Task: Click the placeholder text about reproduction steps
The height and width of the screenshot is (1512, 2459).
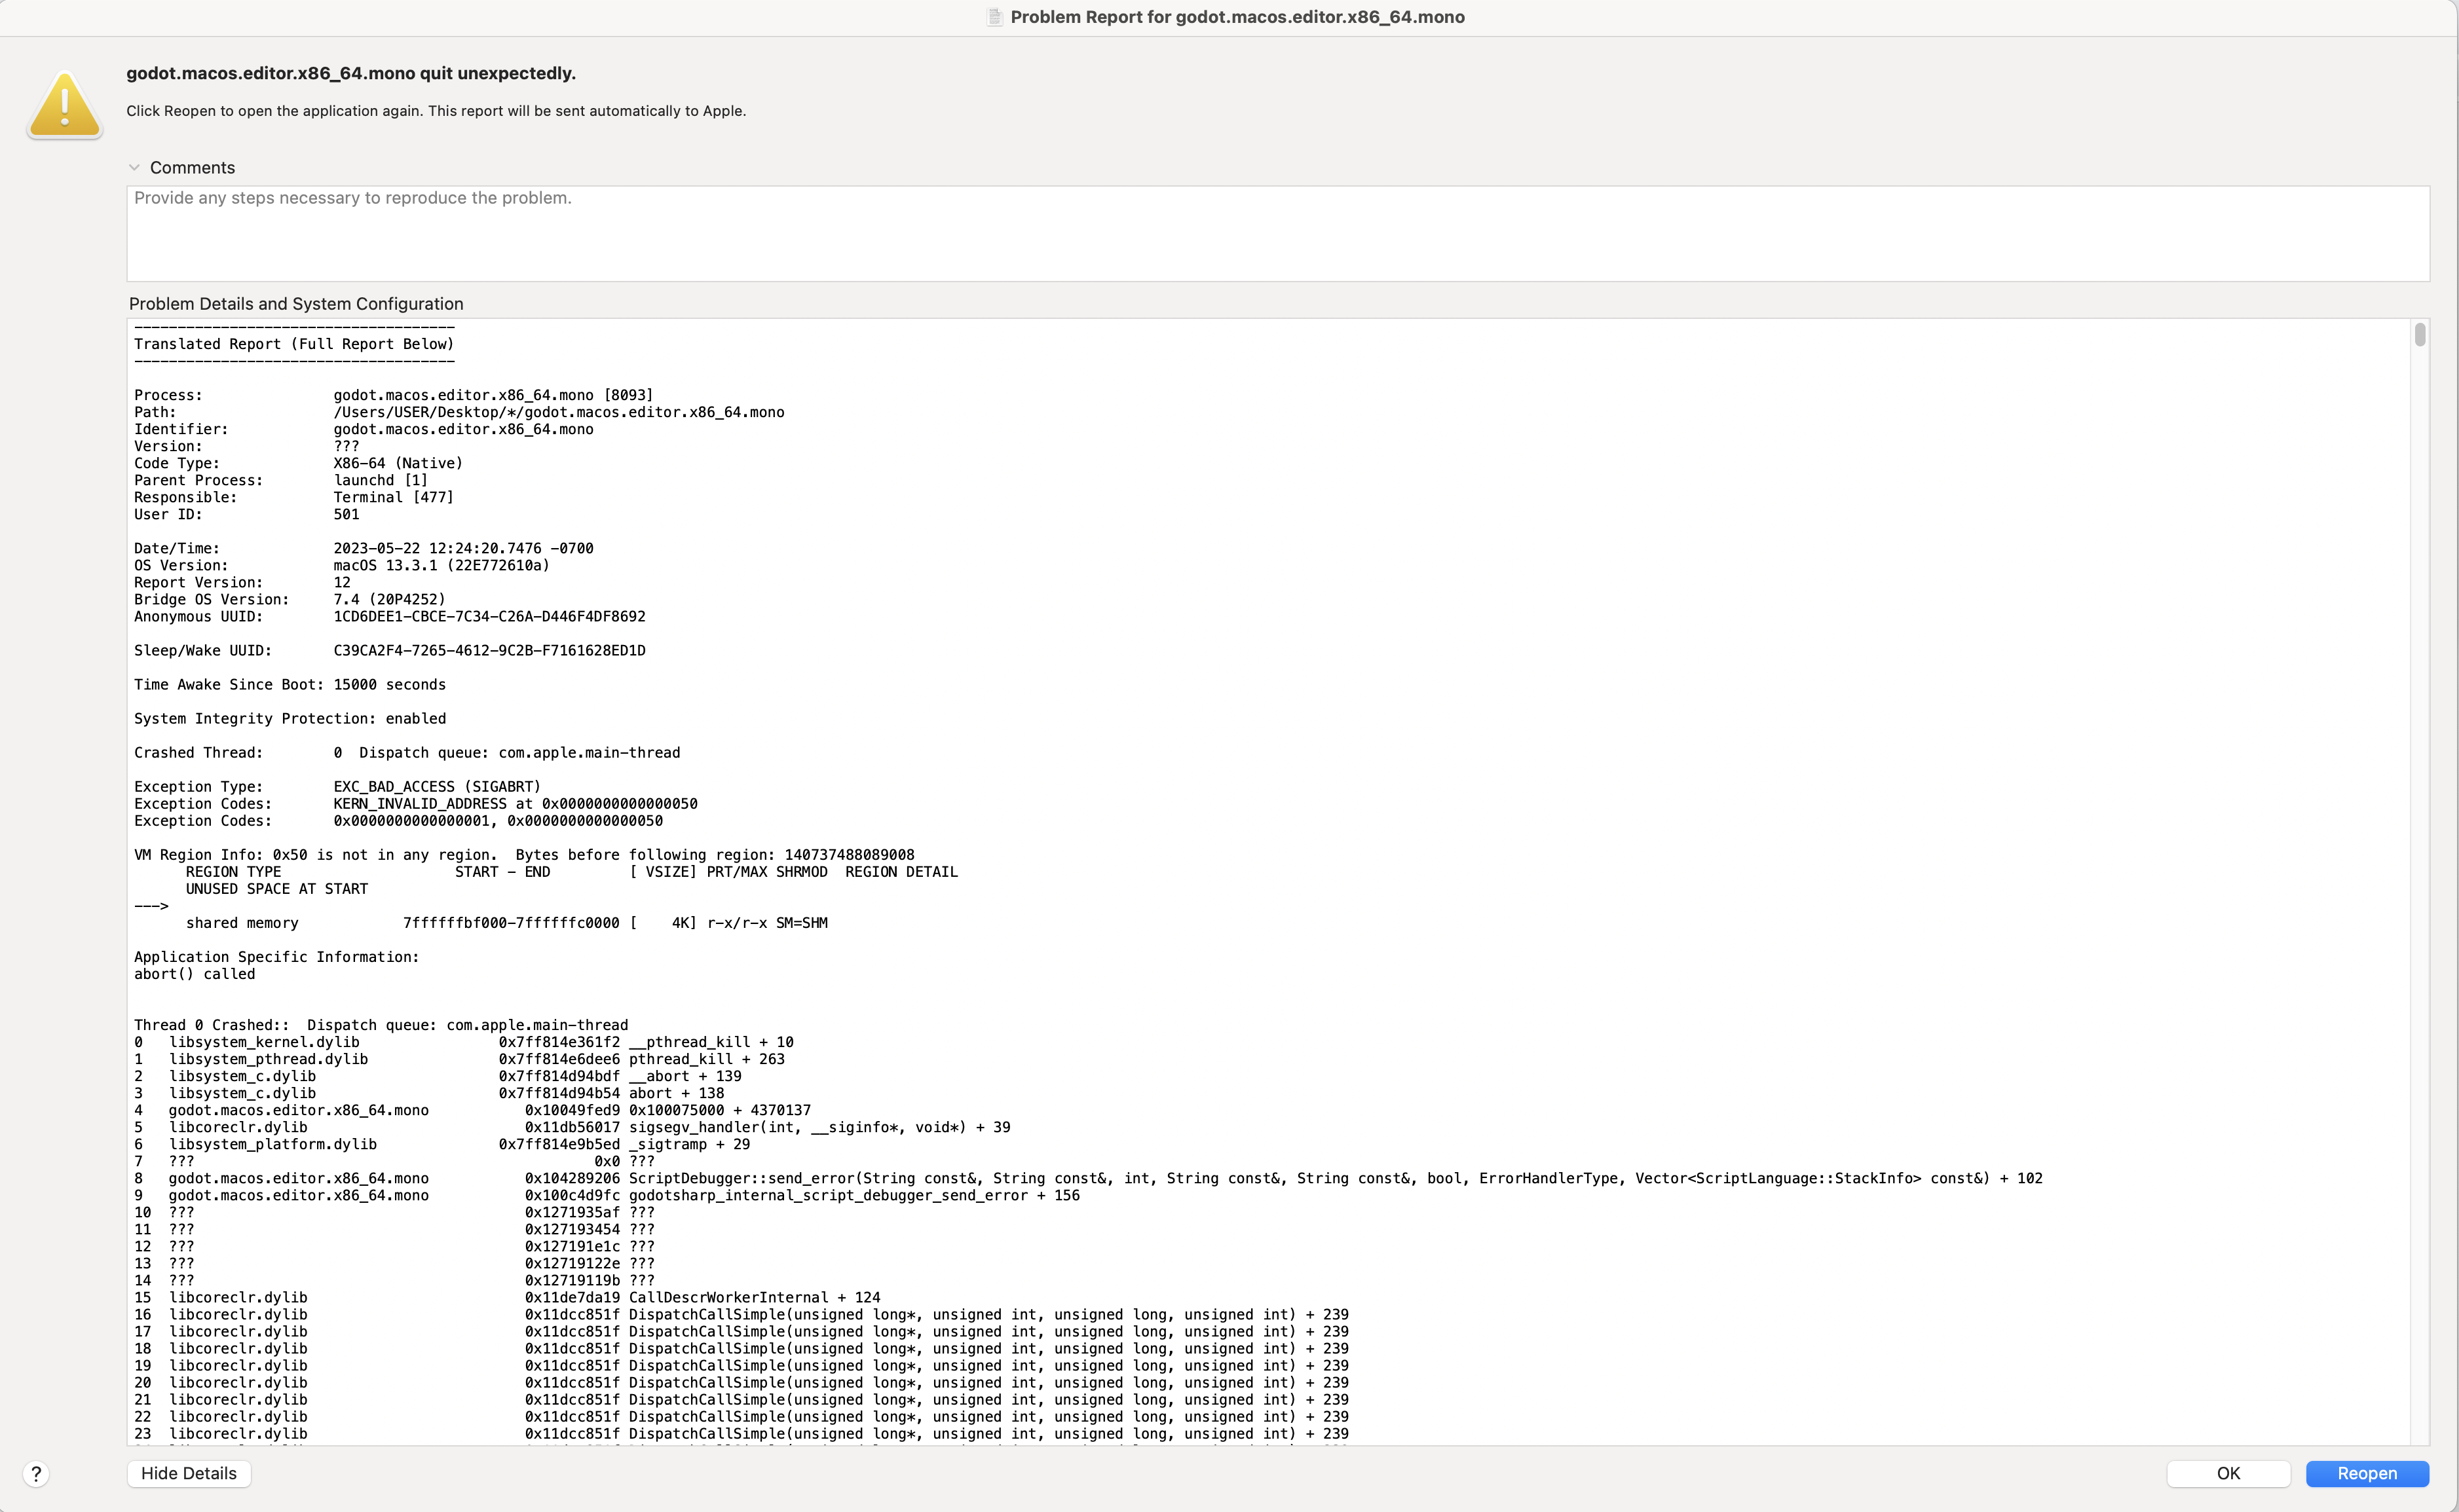Action: click(349, 198)
